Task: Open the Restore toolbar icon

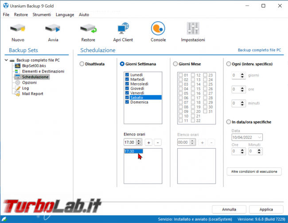Action: pyautogui.click(x=88, y=28)
